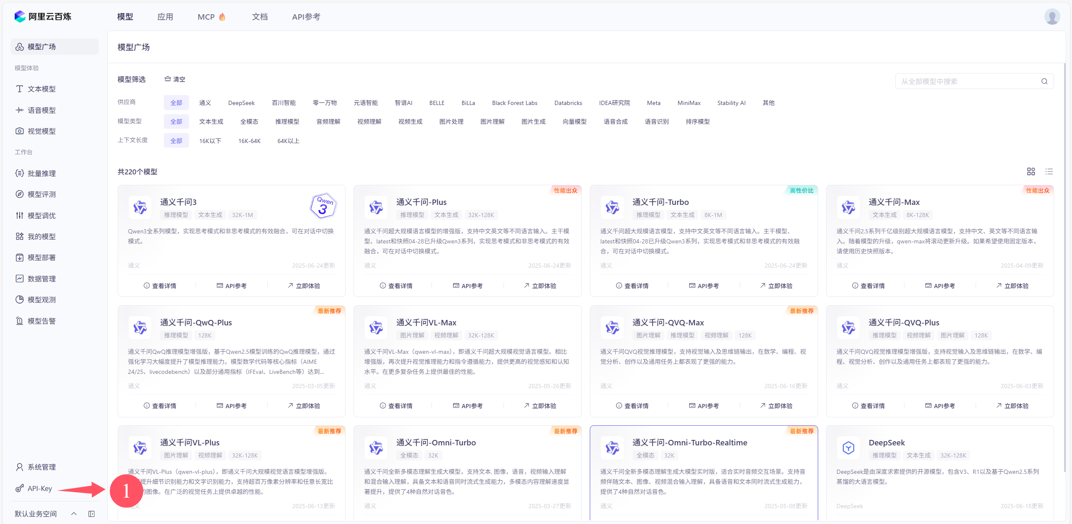The width and height of the screenshot is (1072, 524).
Task: Open the 通义千问-Omni-Turbo card title
Action: coord(436,443)
